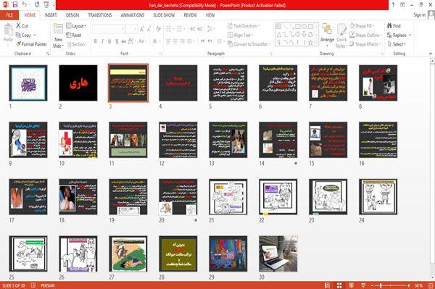The height and width of the screenshot is (289, 435).
Task: Open the Arrange tool in Drawing group
Action: pyautogui.click(x=327, y=35)
